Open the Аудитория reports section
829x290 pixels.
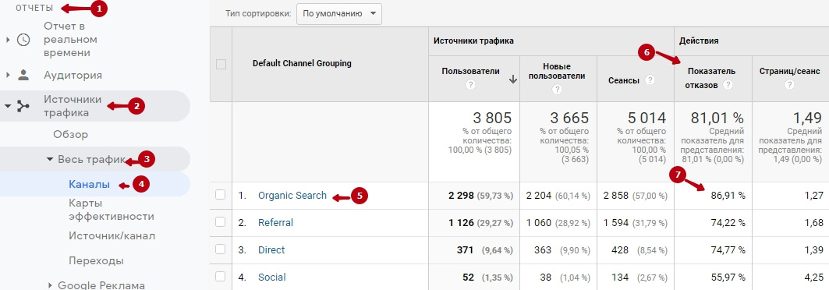click(73, 75)
